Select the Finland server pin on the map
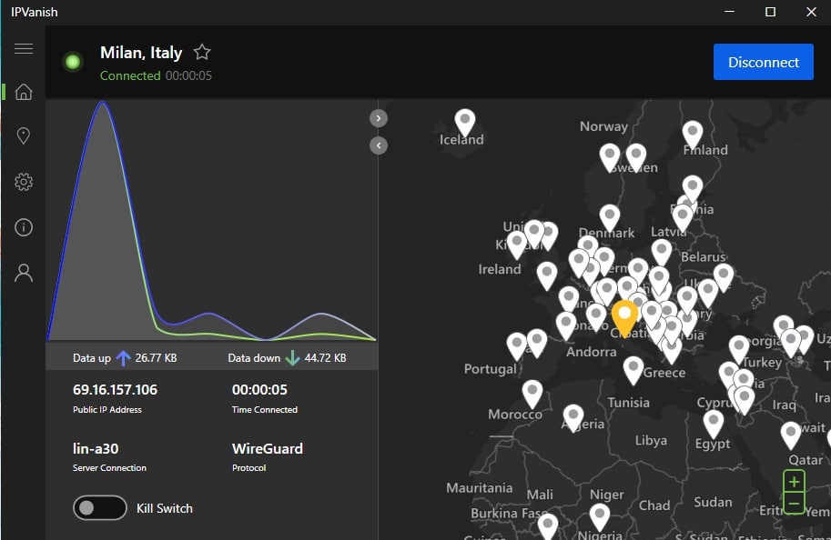Viewport: 831px width, 540px height. click(x=693, y=134)
